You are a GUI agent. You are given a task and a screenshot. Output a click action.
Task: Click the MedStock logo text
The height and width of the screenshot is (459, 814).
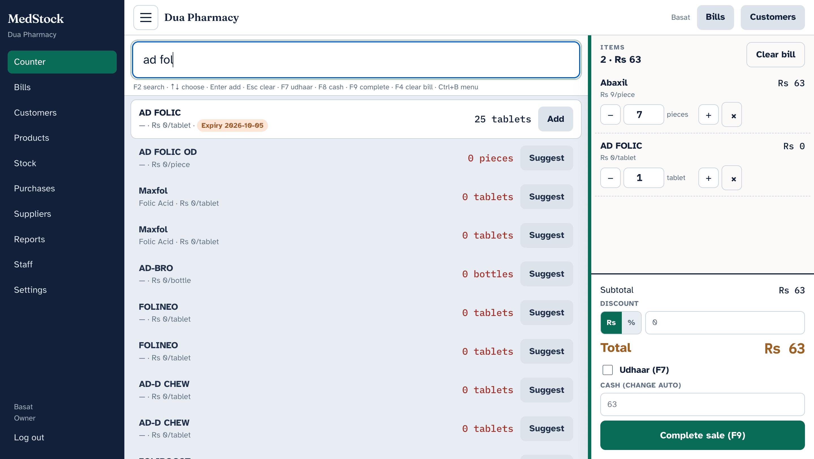pos(36,19)
